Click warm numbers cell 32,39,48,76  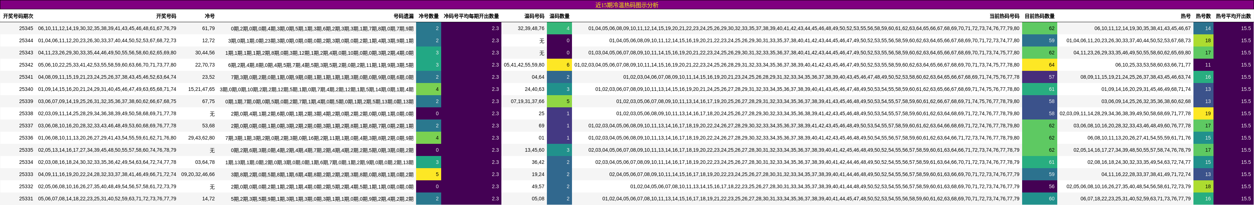531,28
